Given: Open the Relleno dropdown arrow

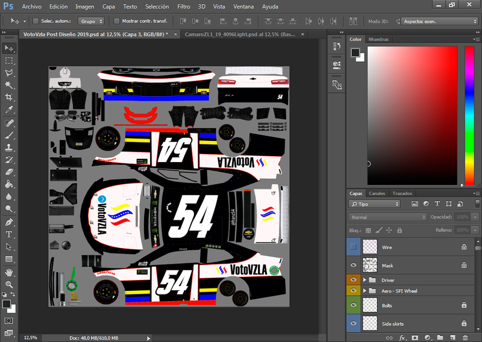Looking at the screenshot, I should click(x=475, y=230).
